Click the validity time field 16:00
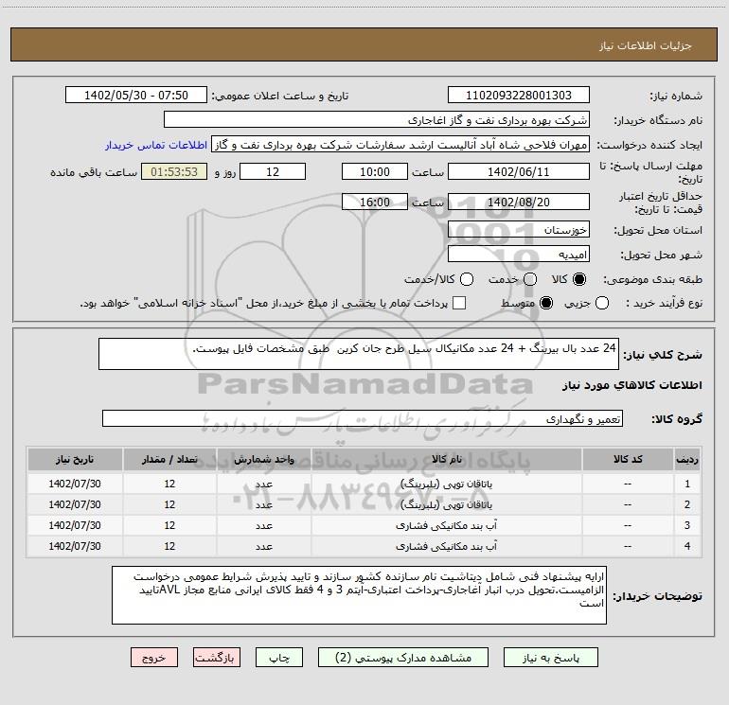This screenshot has width=729, height=705. (375, 202)
